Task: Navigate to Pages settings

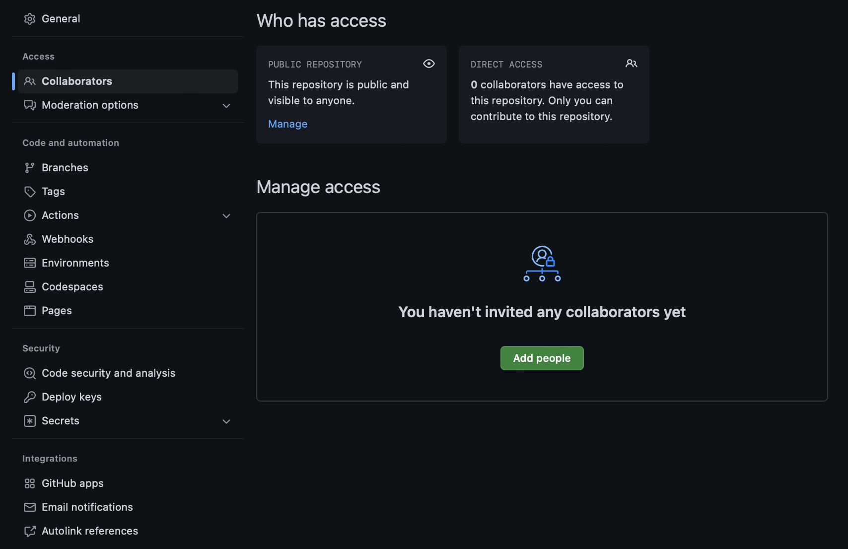Action: point(128,311)
